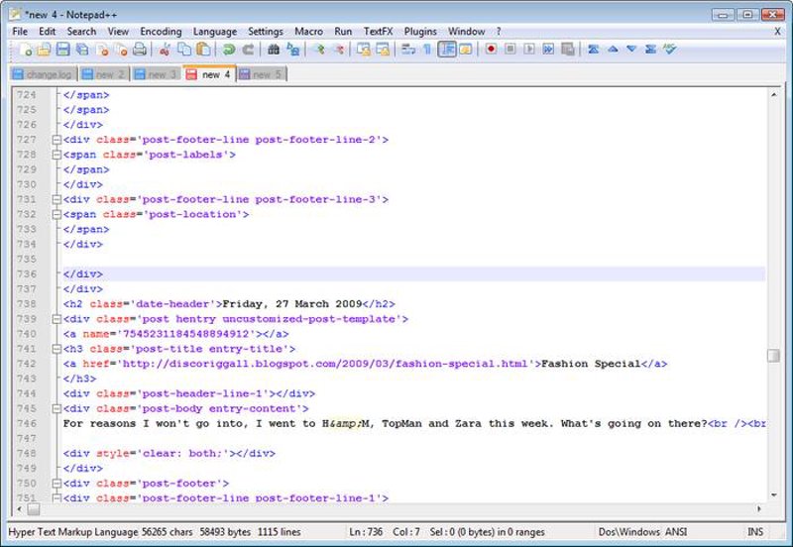The height and width of the screenshot is (547, 793).
Task: Click the Copy toolbar icon
Action: click(x=184, y=49)
